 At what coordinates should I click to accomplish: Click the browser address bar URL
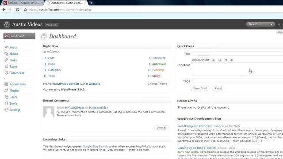[x=60, y=10]
